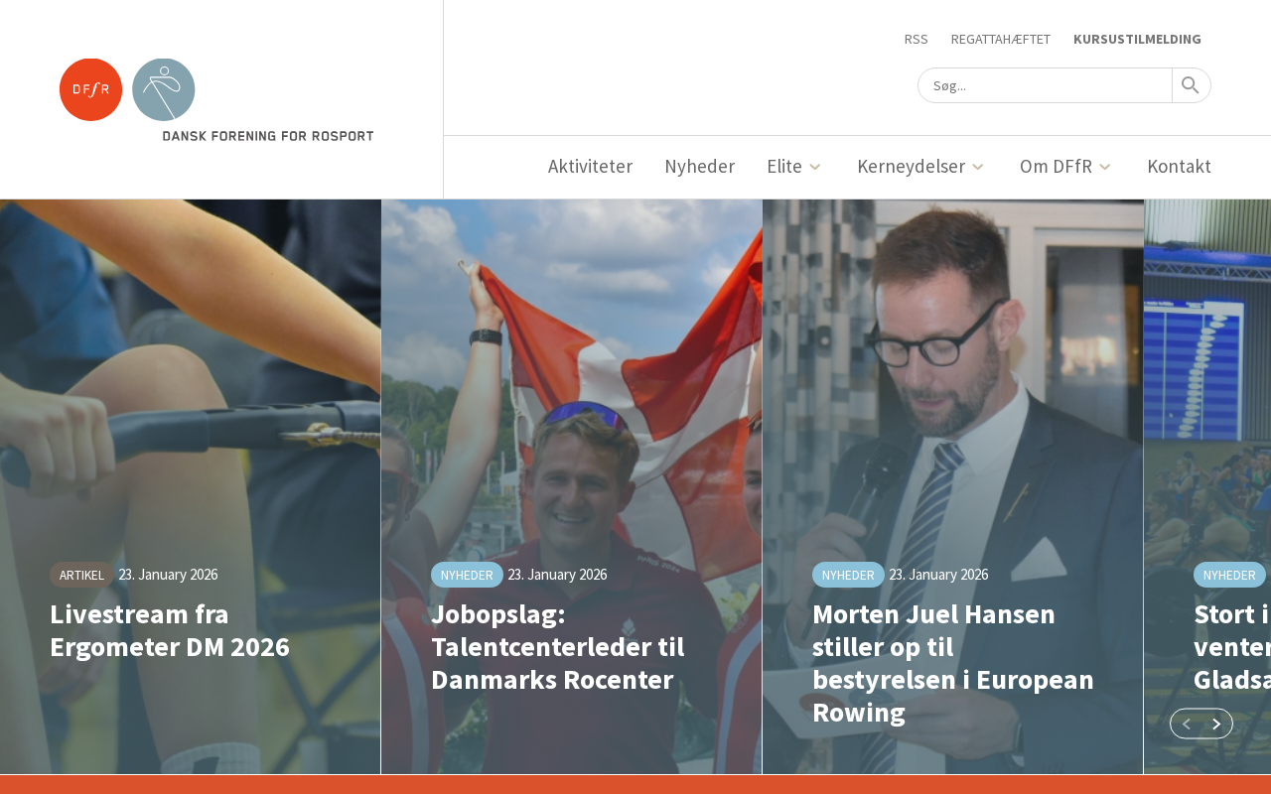Expand the Om DFfR dropdown chevron
The image size is (1271, 794).
point(1105,167)
